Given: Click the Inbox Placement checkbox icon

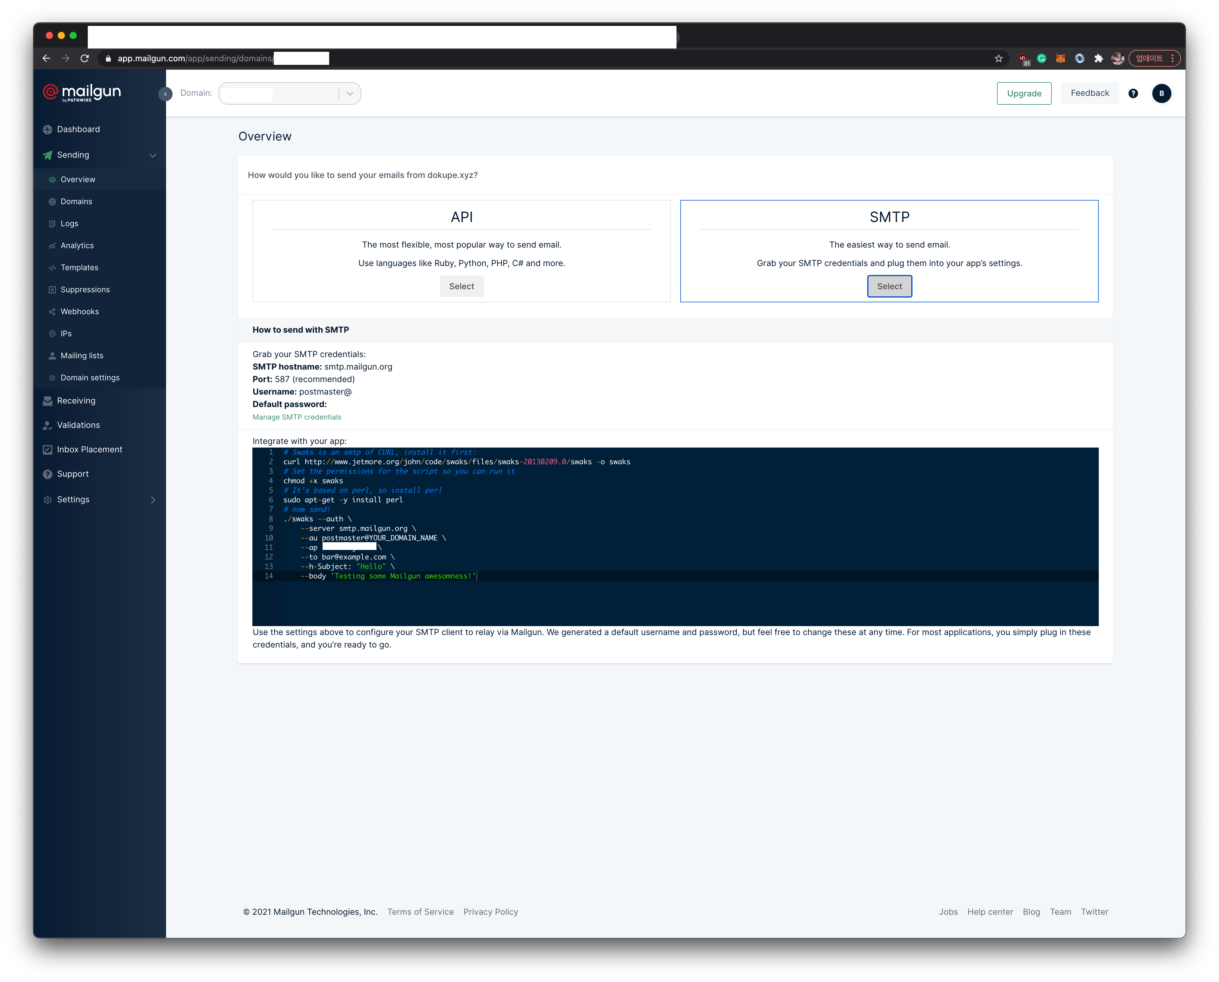Looking at the screenshot, I should (48, 450).
